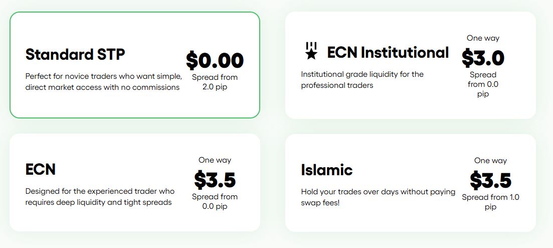
Task: Choose the ECN account heading
Action: 41,170
